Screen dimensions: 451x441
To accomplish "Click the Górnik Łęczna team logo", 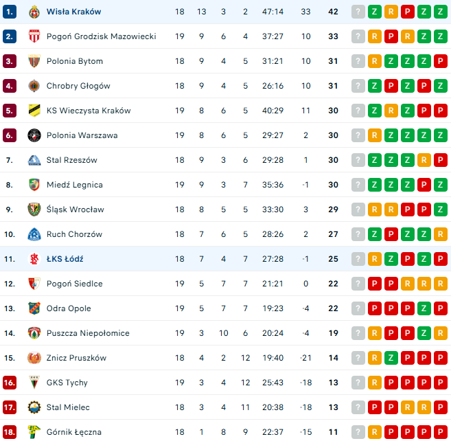I will [34, 432].
